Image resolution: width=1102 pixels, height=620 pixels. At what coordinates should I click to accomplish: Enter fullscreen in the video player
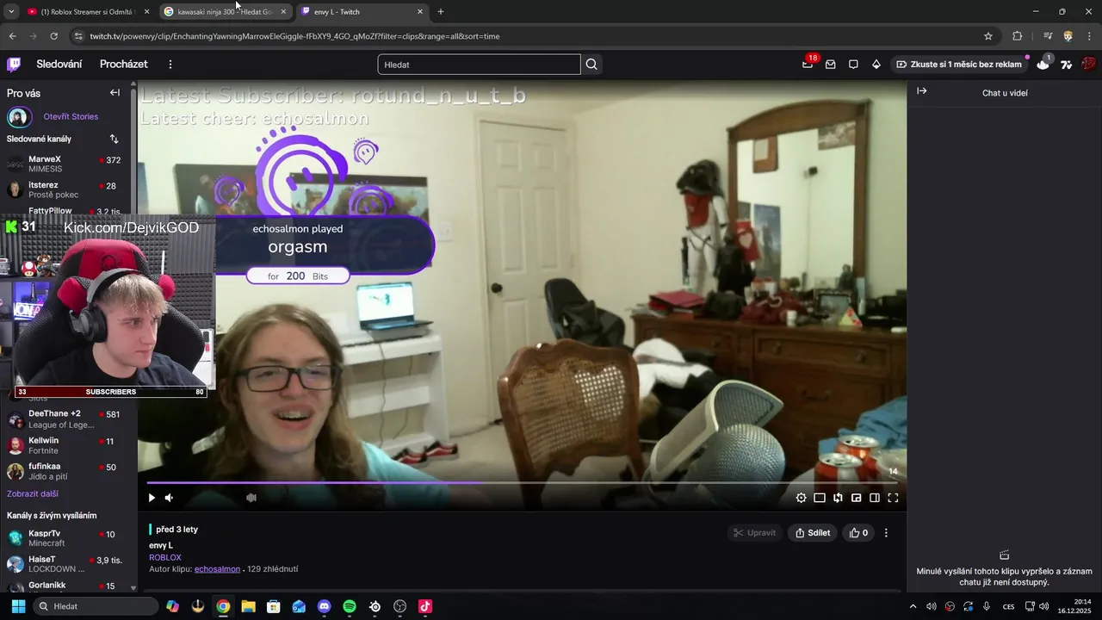coord(893,498)
